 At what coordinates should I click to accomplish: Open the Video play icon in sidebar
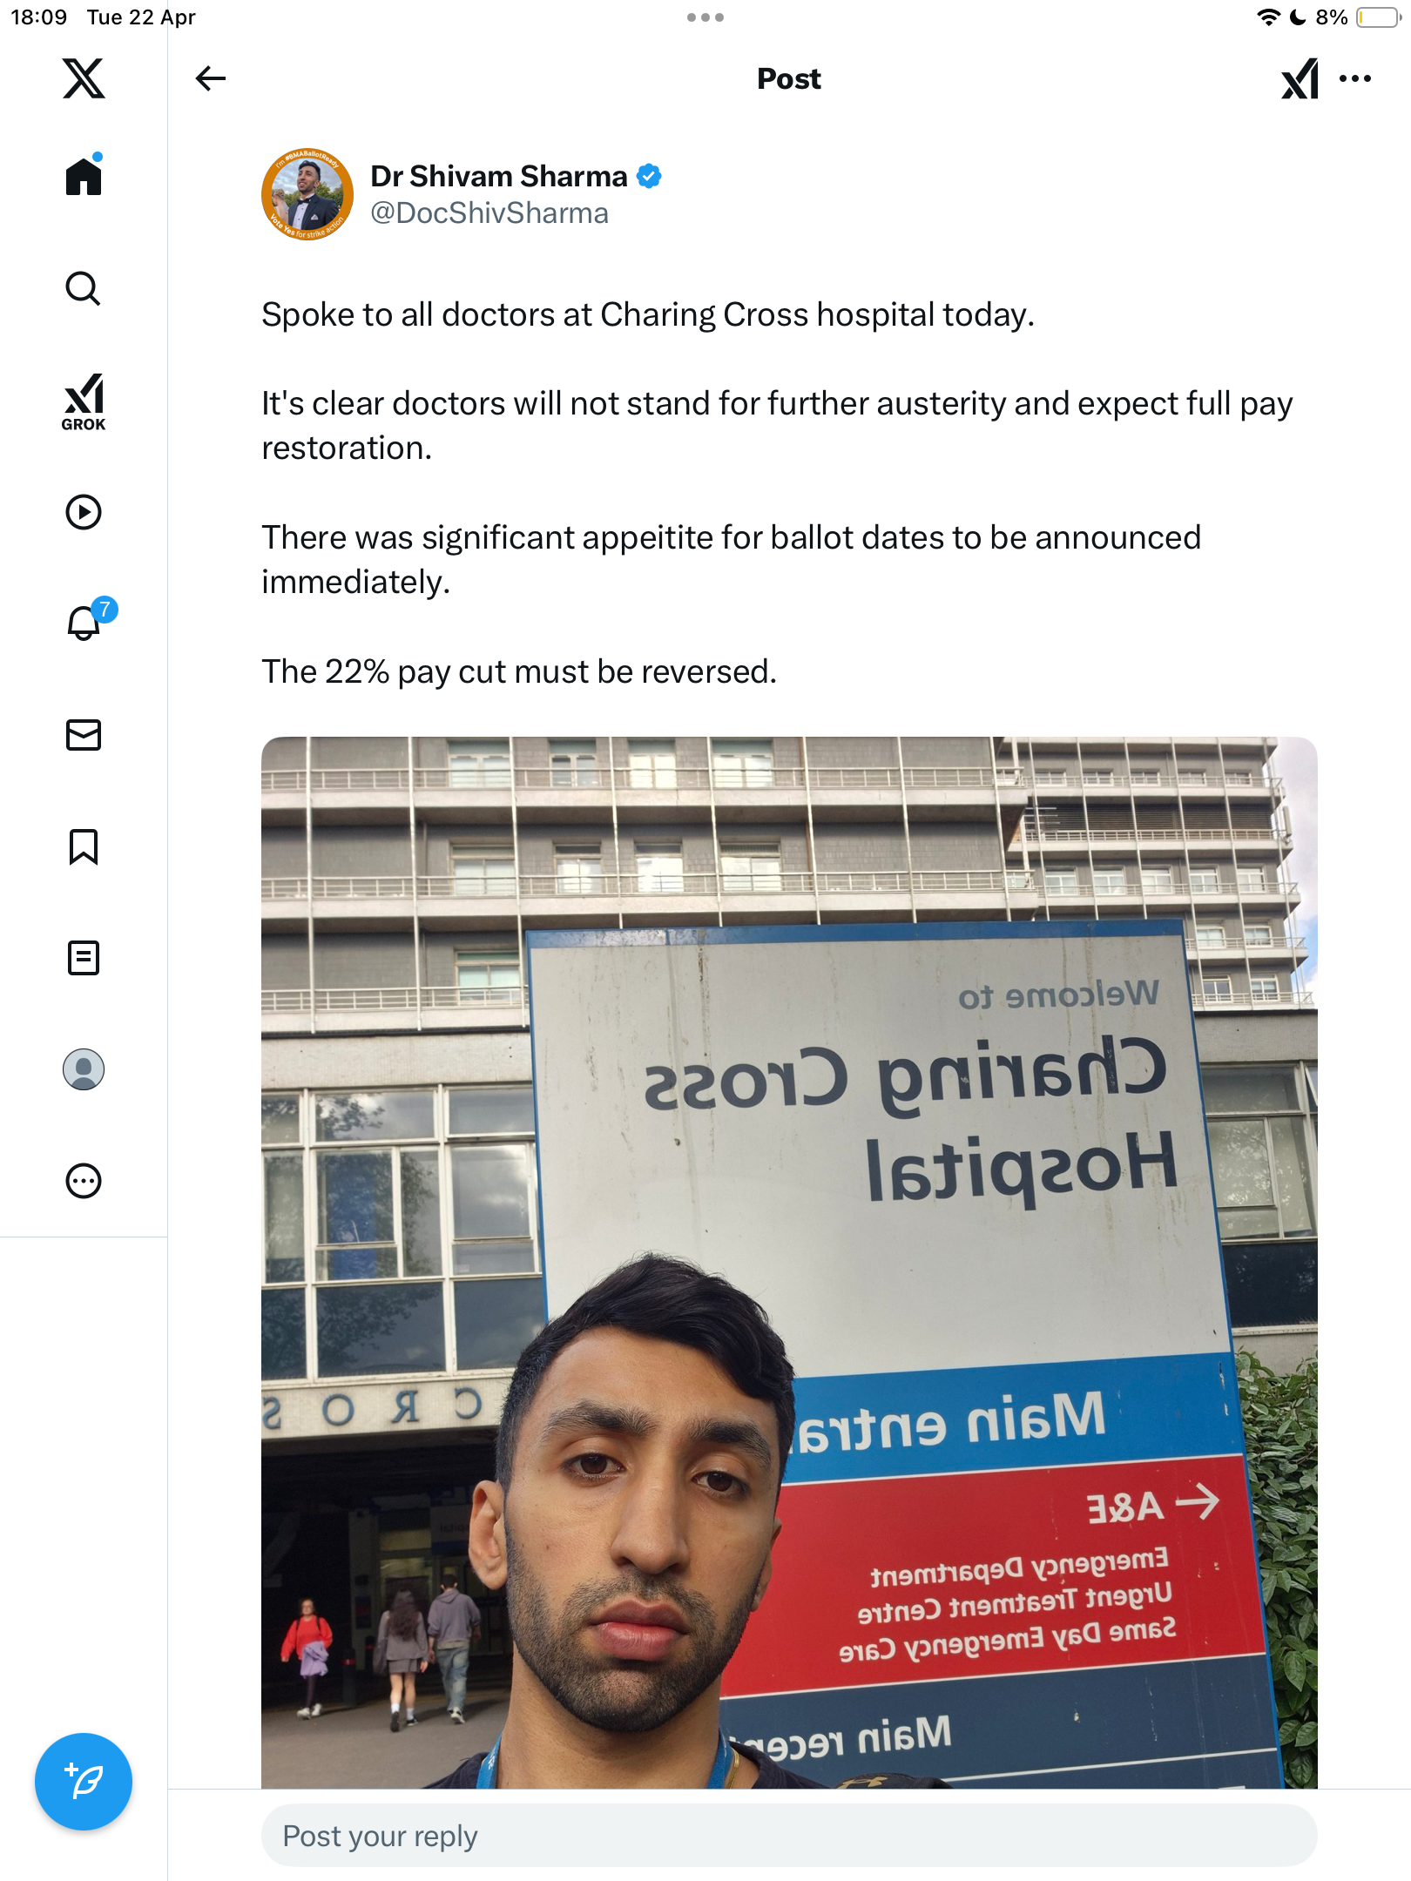click(x=84, y=512)
